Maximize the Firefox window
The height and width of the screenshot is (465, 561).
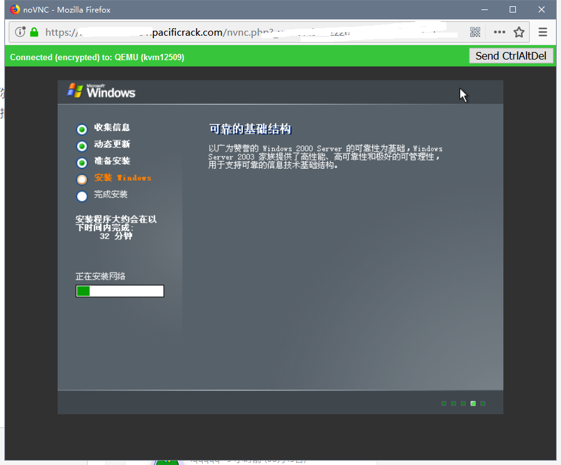point(513,9)
